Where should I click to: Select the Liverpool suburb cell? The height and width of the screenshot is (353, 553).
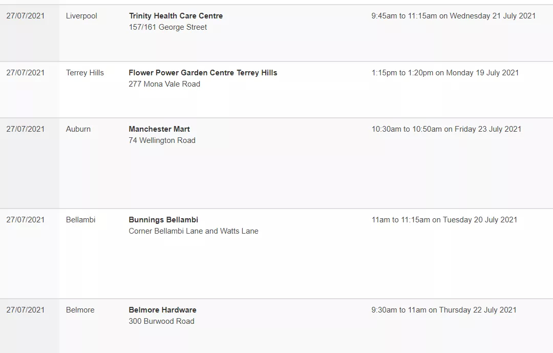tap(81, 16)
